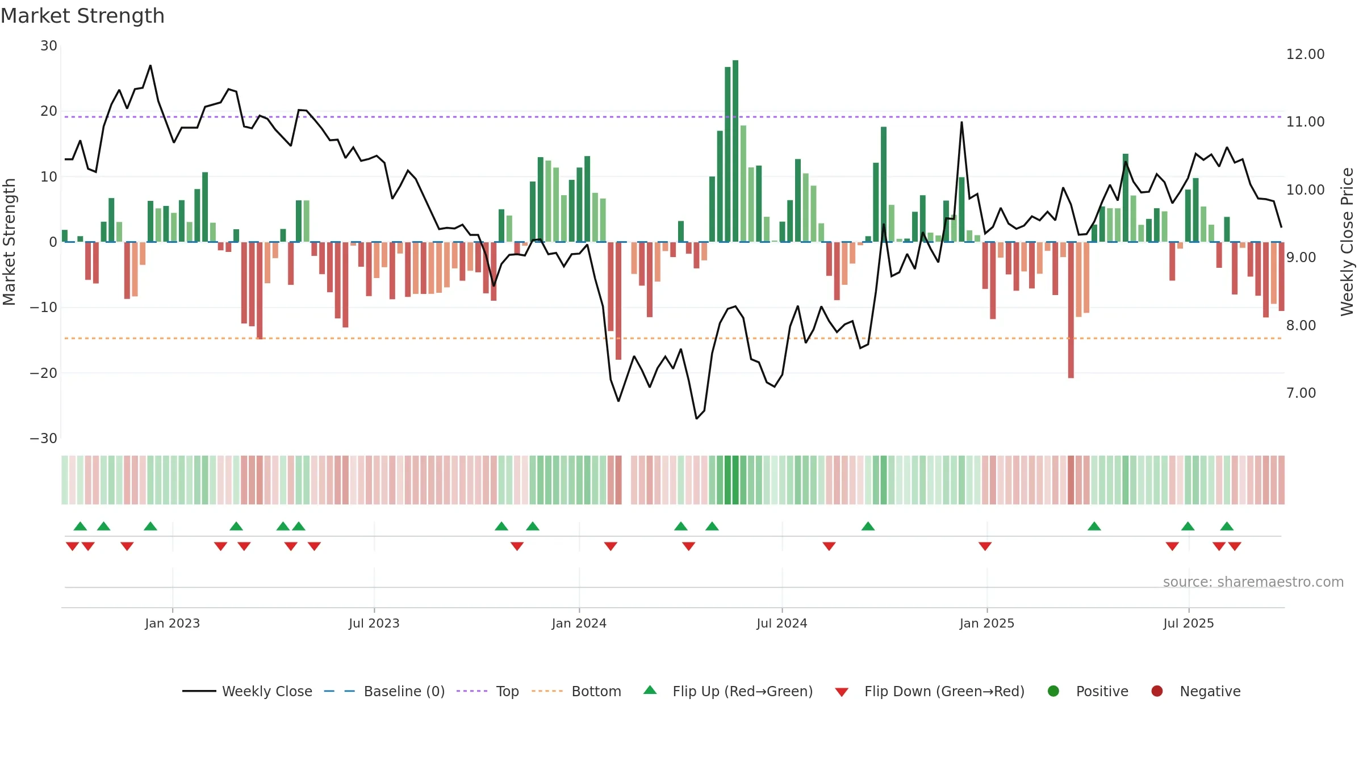Viewport: 1363px width, 766px height.
Task: Click the Jan 2024 axis label
Action: pyautogui.click(x=579, y=623)
